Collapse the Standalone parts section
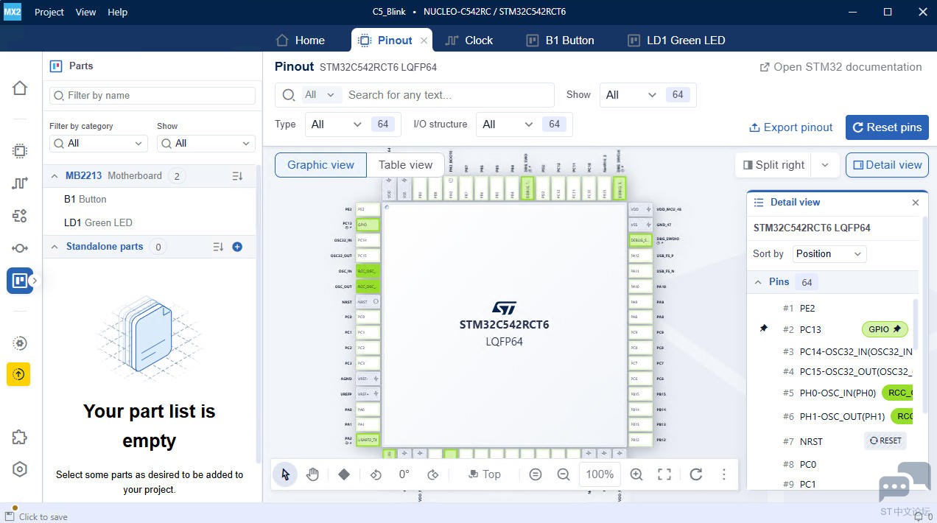 pyautogui.click(x=55, y=247)
